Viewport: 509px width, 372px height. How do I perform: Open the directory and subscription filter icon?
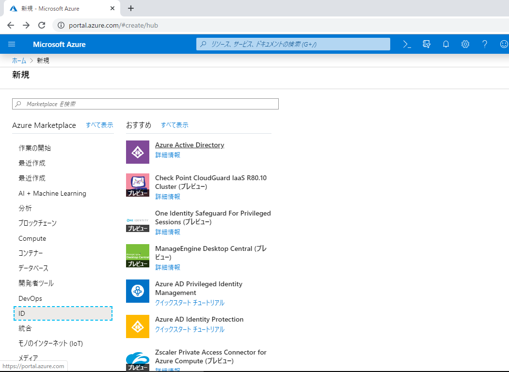coord(427,44)
